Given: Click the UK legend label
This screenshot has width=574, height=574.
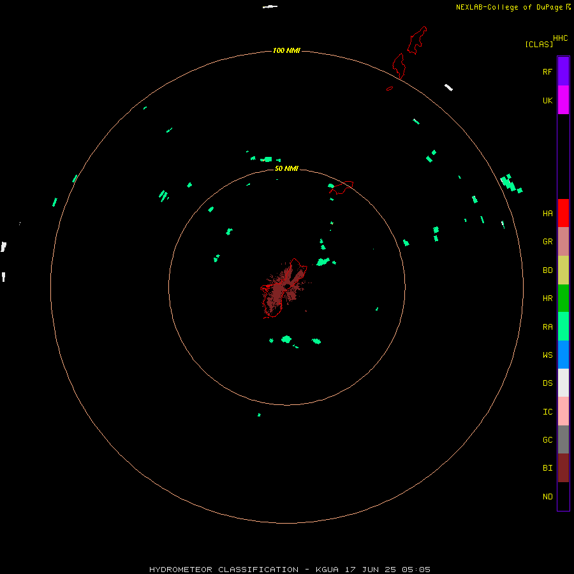Looking at the screenshot, I should 547,100.
